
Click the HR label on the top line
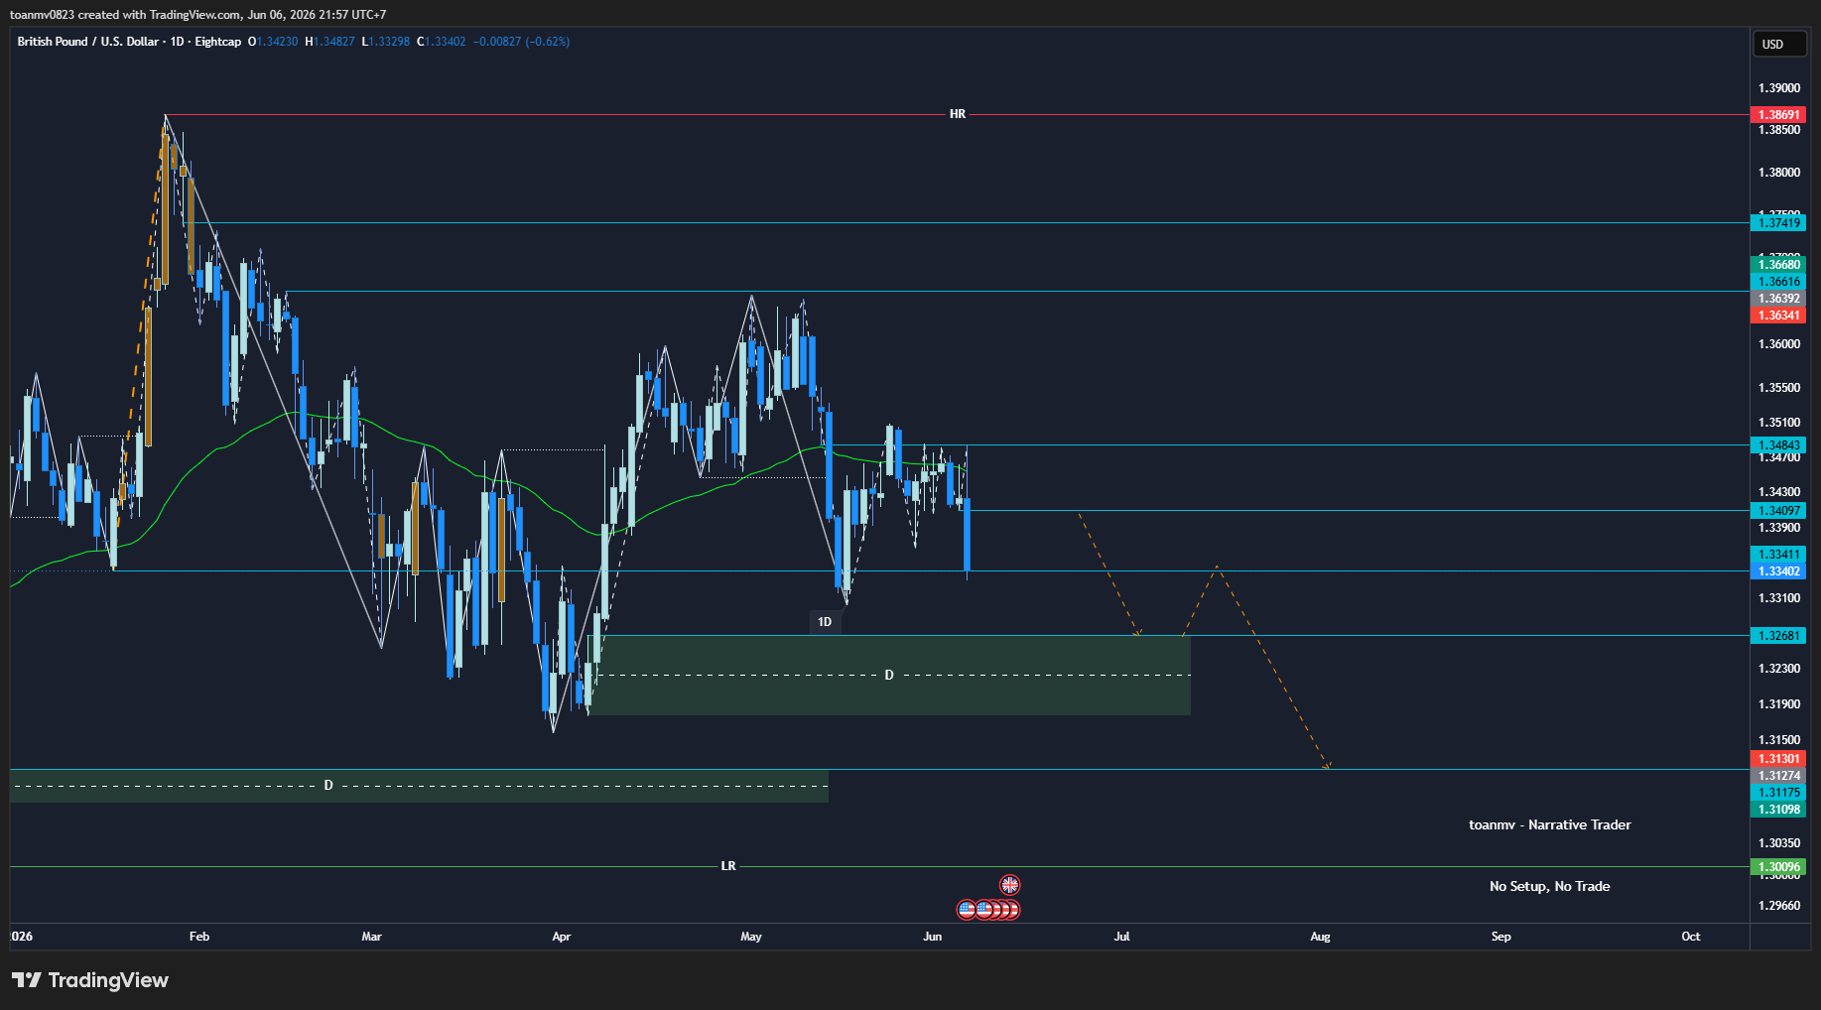(958, 114)
